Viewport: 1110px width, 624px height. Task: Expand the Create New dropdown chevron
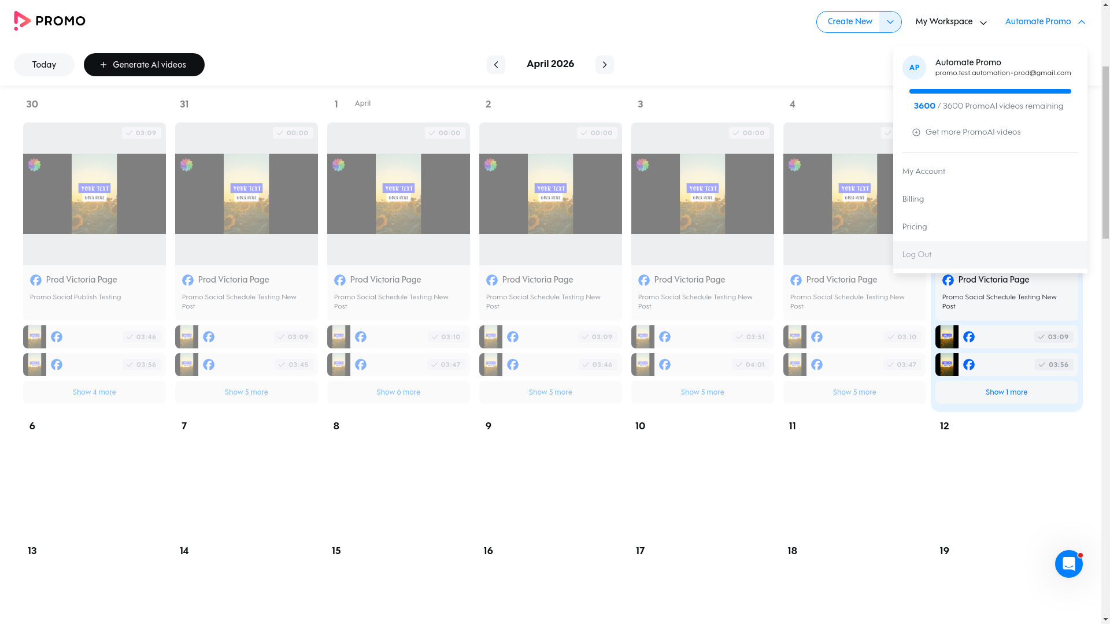(889, 21)
